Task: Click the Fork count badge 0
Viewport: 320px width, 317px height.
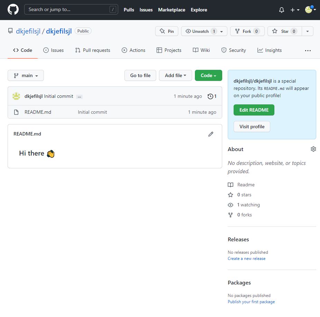Action: click(256, 31)
